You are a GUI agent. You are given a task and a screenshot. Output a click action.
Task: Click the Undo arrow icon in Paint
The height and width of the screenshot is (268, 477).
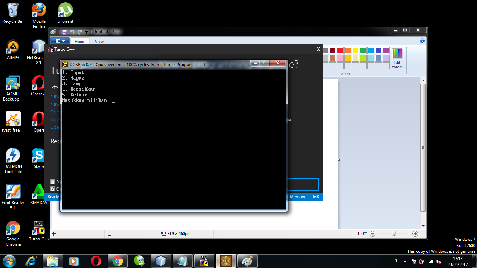[72, 32]
